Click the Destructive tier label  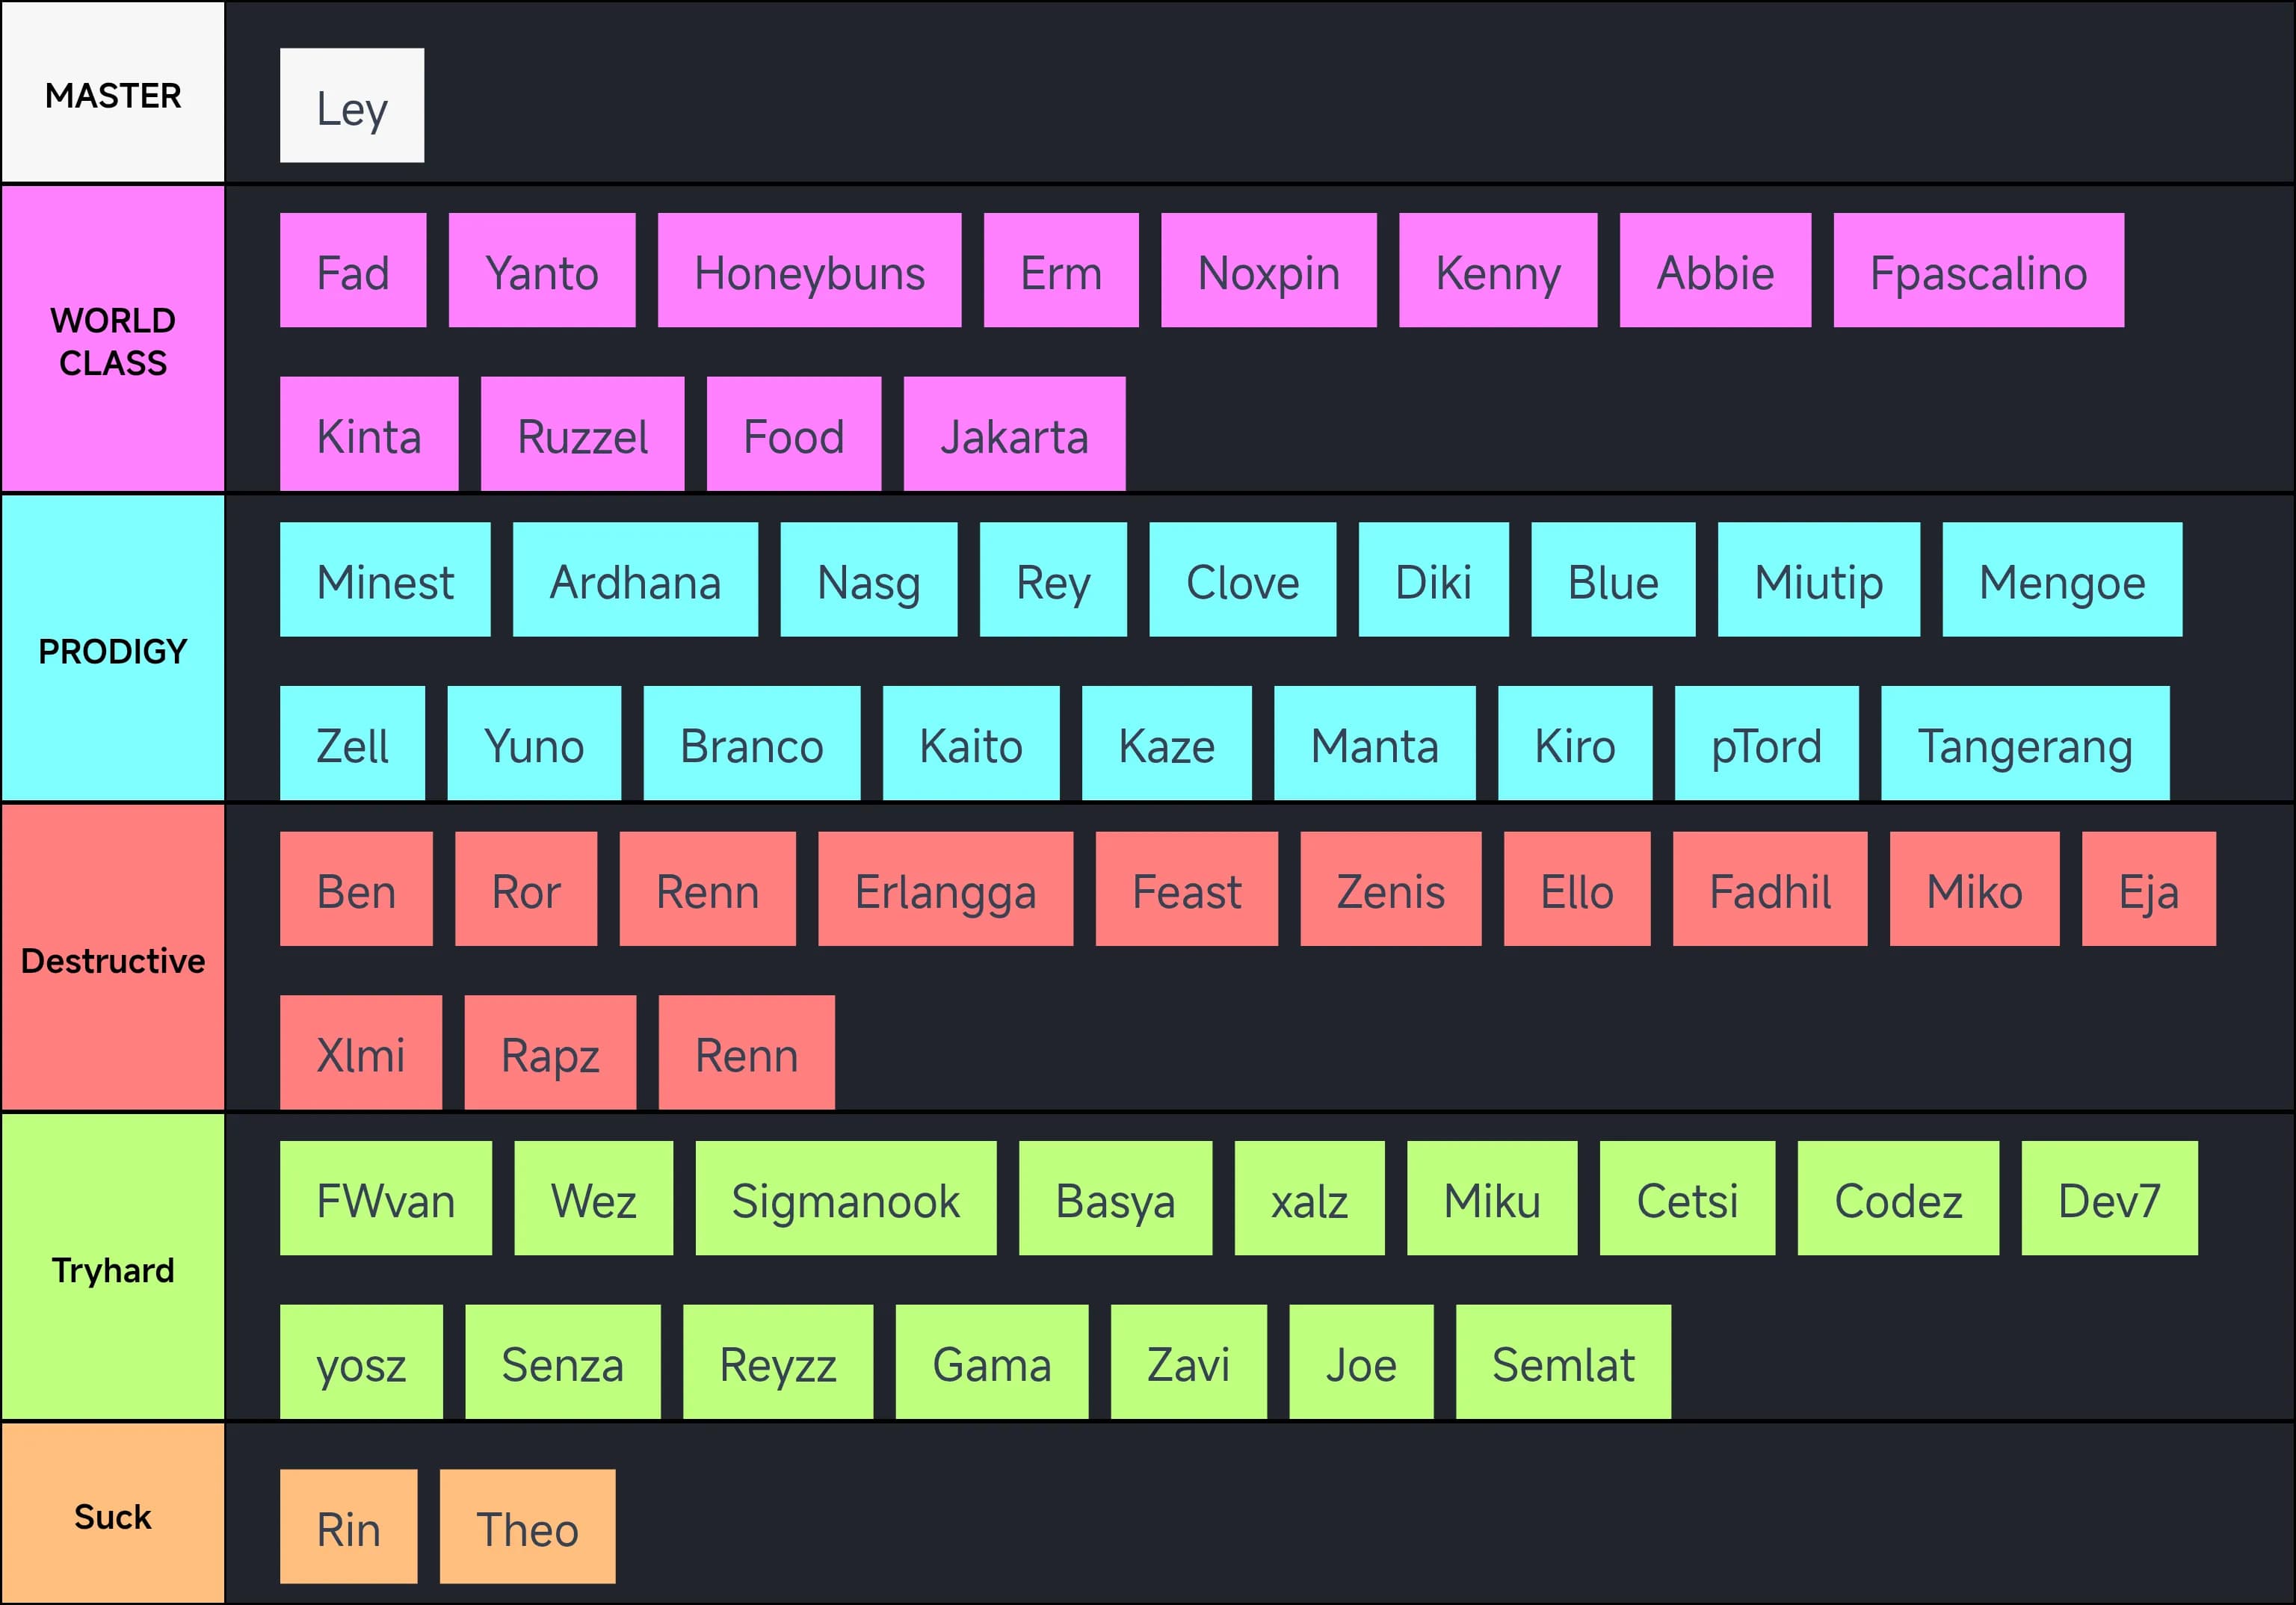(x=113, y=960)
